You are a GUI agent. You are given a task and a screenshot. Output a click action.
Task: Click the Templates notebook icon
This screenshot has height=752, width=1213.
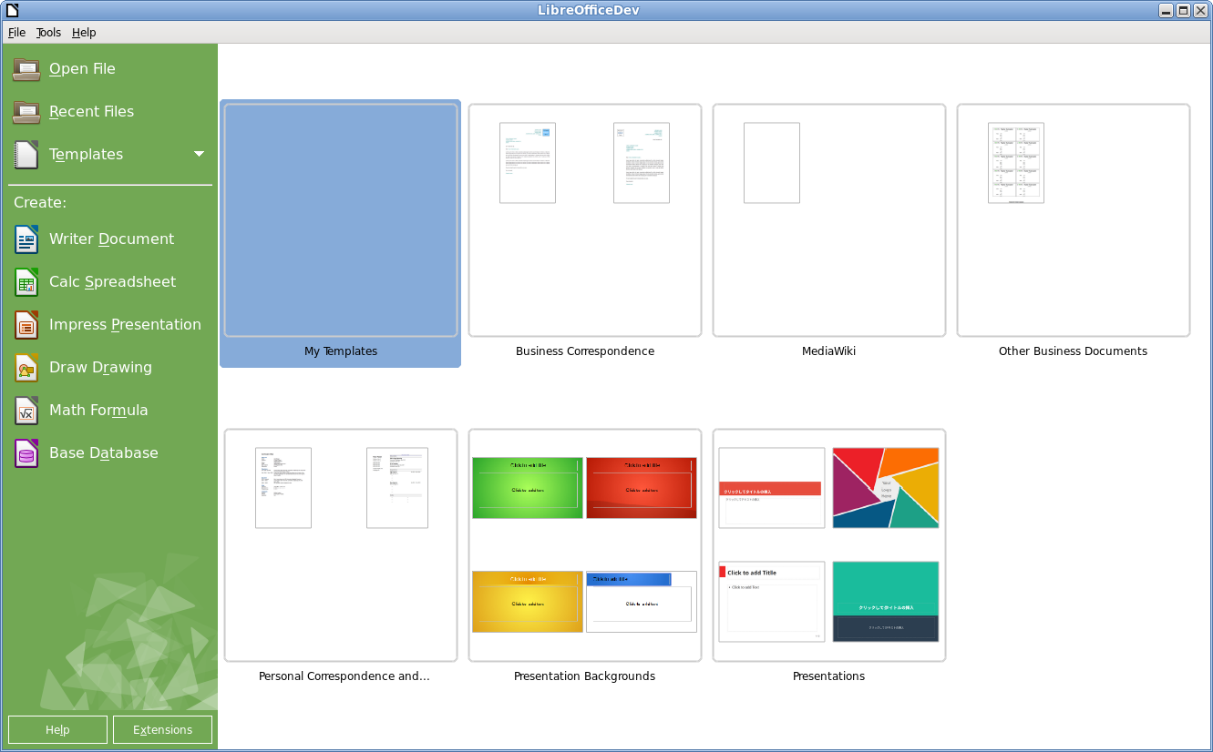coord(26,155)
